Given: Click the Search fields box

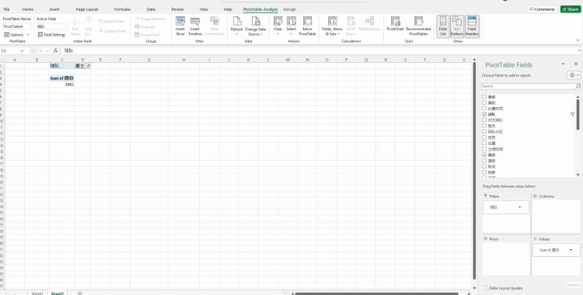Looking at the screenshot, I should click(x=528, y=86).
